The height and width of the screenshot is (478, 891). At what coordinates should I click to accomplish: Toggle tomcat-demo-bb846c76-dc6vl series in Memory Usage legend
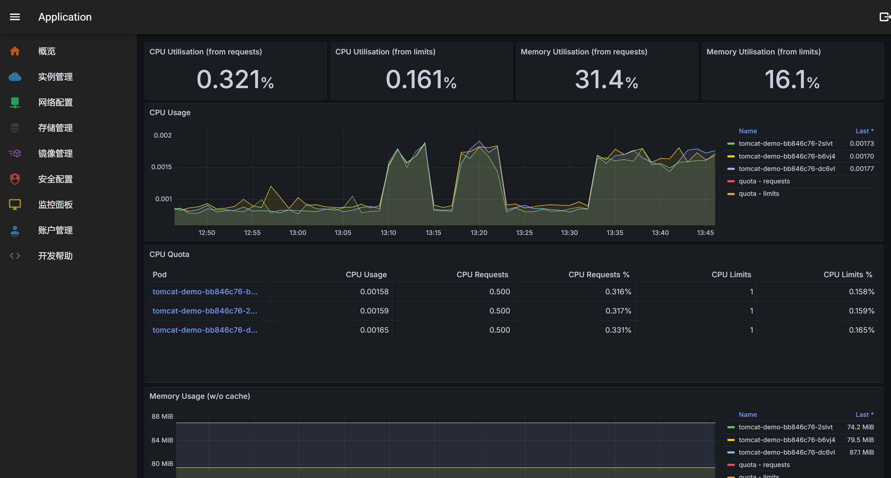coord(787,452)
